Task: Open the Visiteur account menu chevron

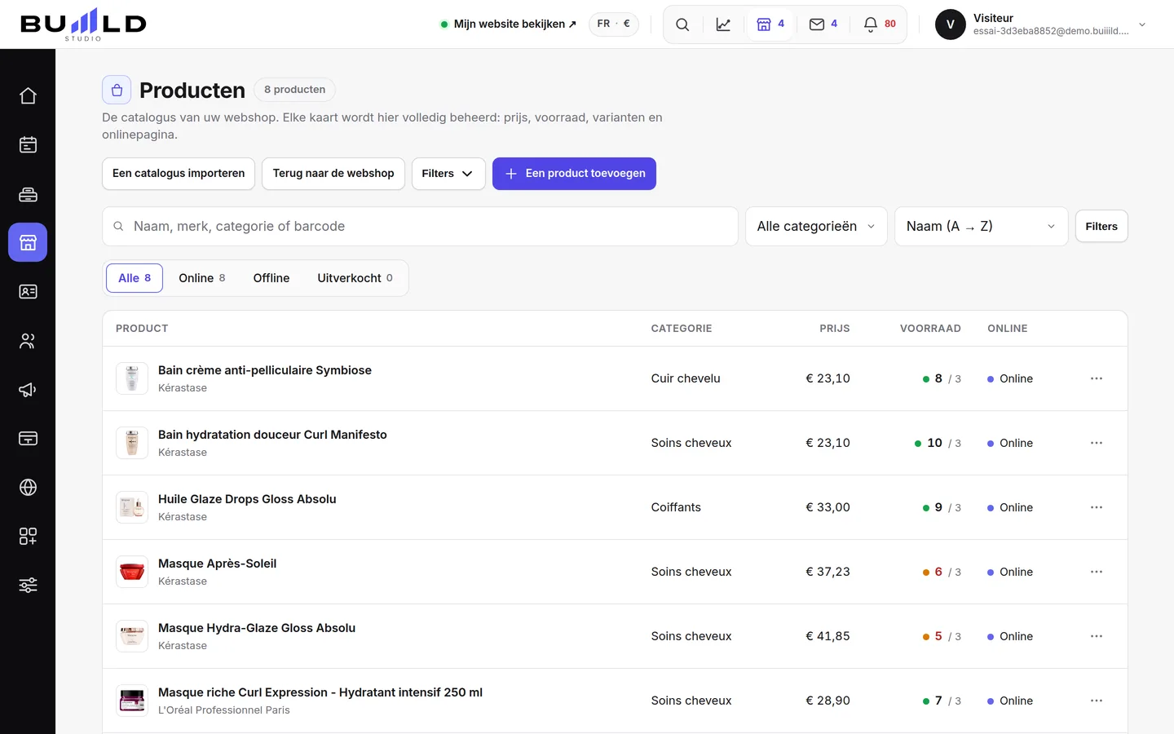Action: pyautogui.click(x=1142, y=24)
